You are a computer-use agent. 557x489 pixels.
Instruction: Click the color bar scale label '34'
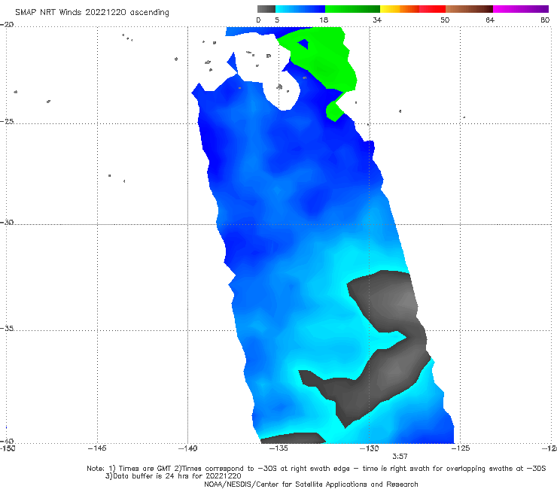point(377,20)
